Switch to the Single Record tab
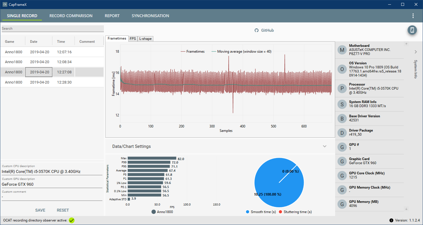This screenshot has height=225, width=423. [x=22, y=16]
